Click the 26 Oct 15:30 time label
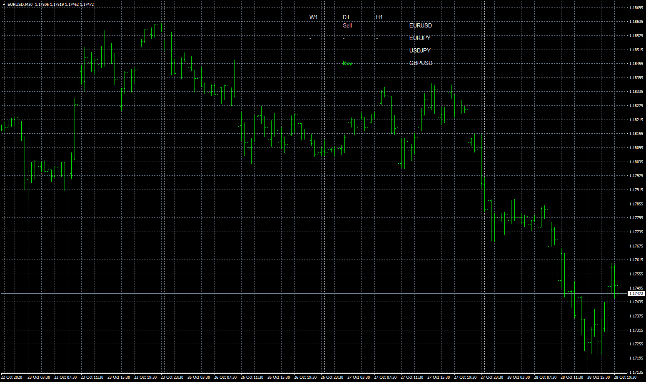Screen dimensions: 646x382 pyautogui.click(x=279, y=377)
